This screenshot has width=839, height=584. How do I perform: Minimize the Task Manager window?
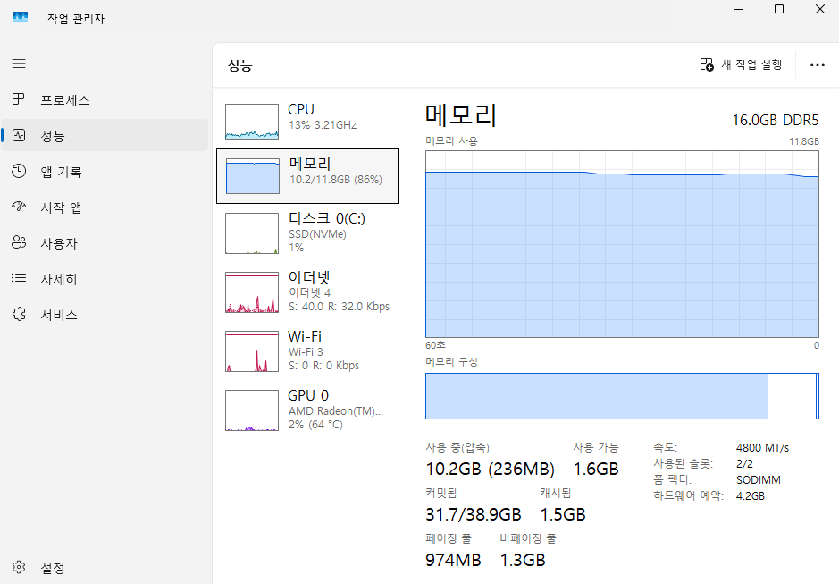[x=739, y=9]
